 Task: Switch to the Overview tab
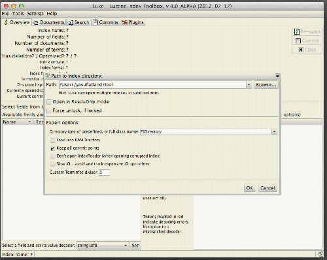(x=17, y=22)
